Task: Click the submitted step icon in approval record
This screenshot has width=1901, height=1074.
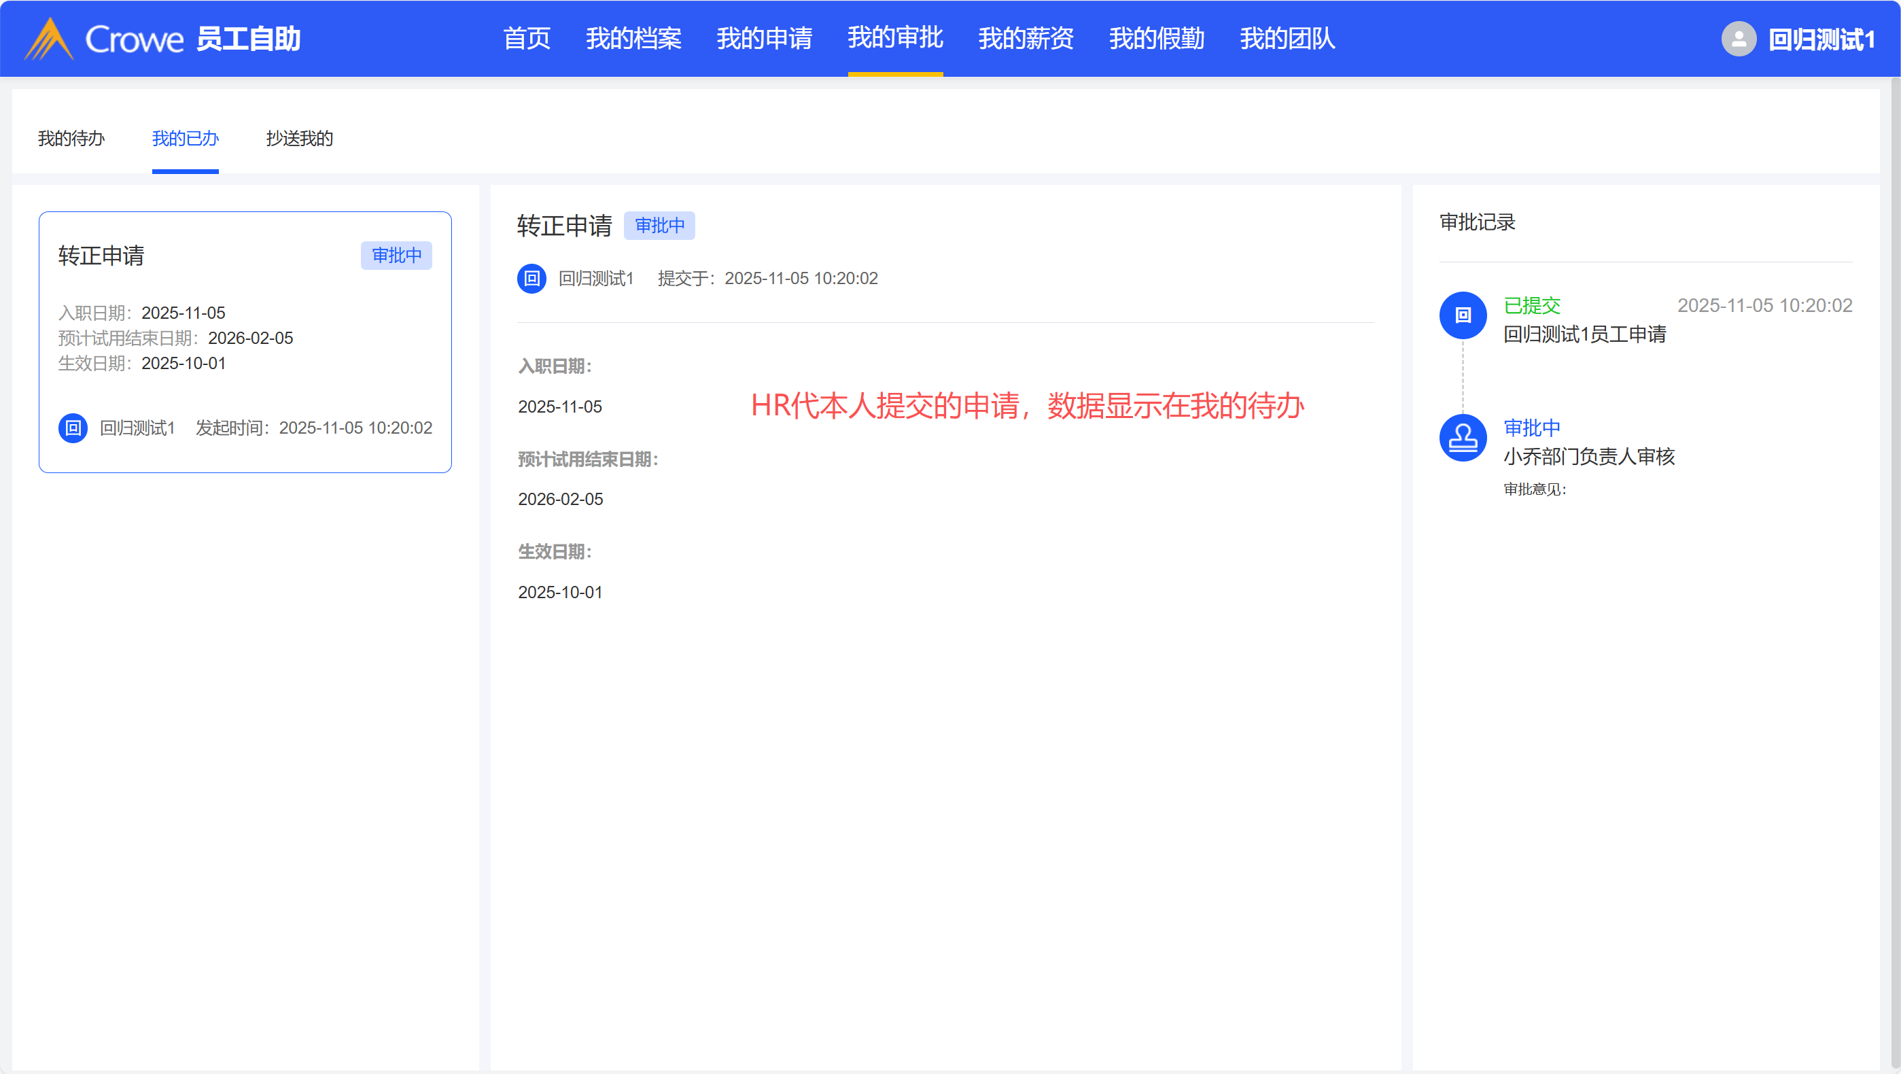Action: [1462, 315]
